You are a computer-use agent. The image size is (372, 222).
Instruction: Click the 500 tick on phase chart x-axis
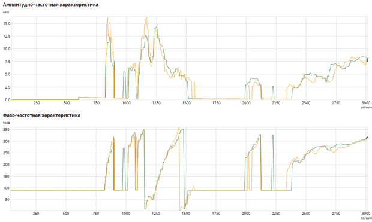(66, 214)
